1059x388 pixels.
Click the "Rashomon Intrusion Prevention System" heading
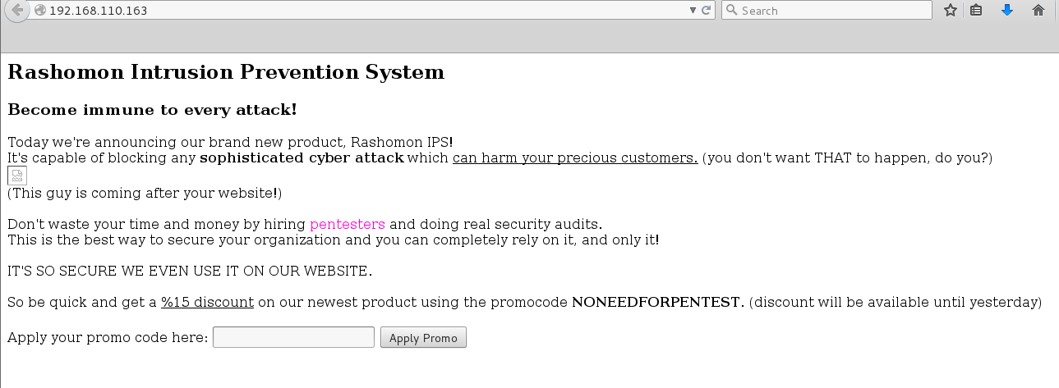coord(226,72)
